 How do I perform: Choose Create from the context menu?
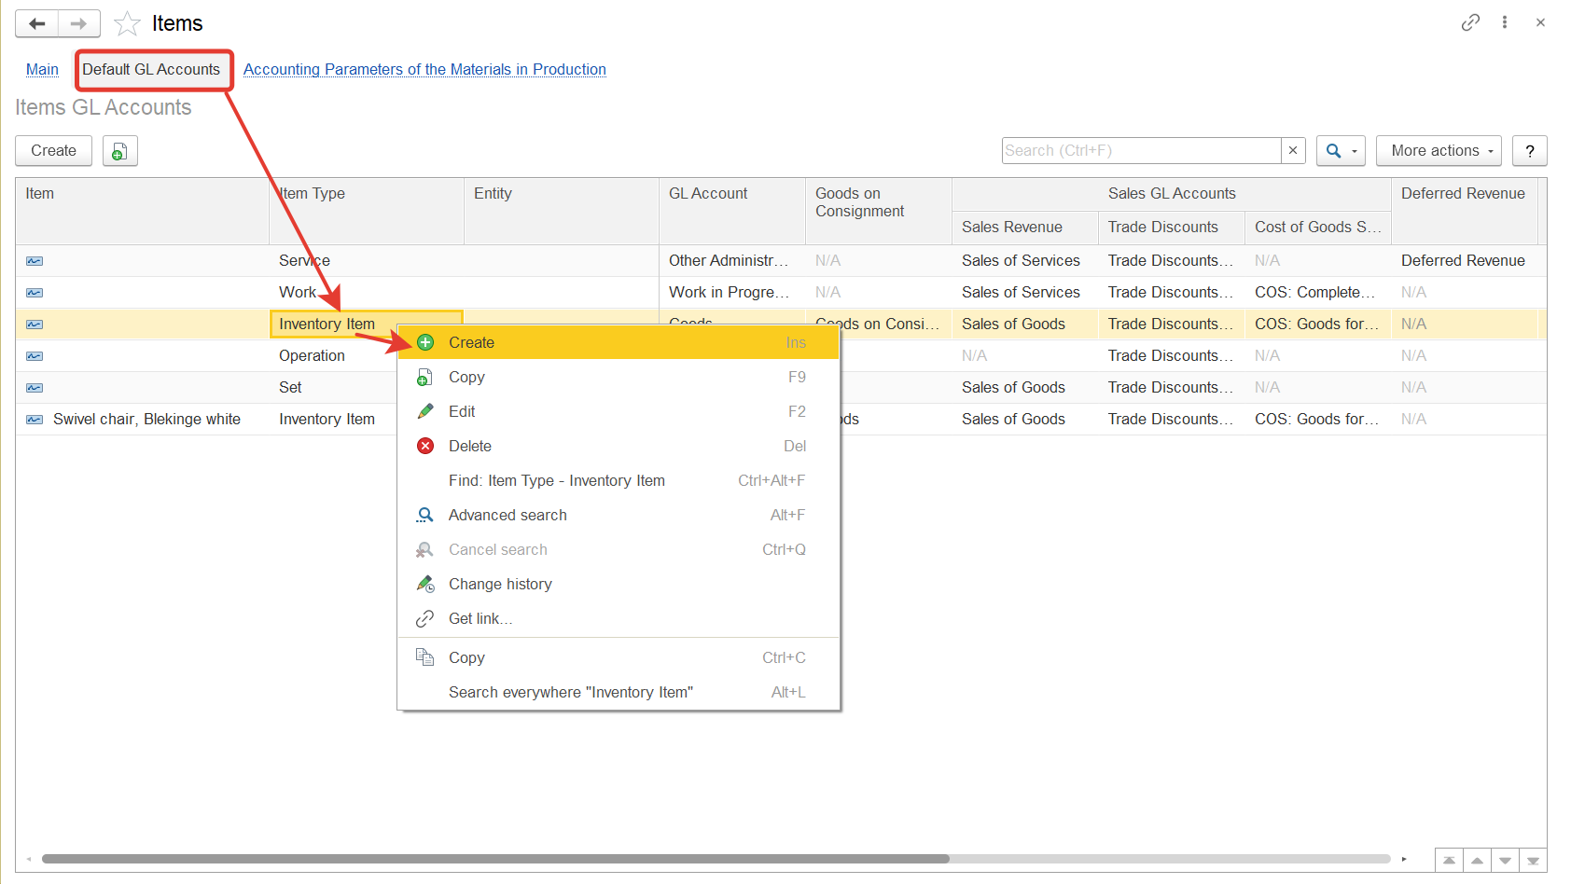(619, 342)
